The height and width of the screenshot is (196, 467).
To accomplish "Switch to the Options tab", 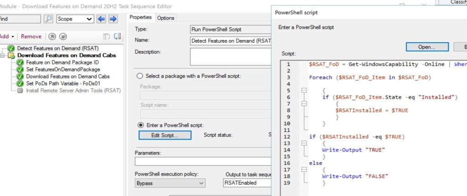I will point(166,18).
